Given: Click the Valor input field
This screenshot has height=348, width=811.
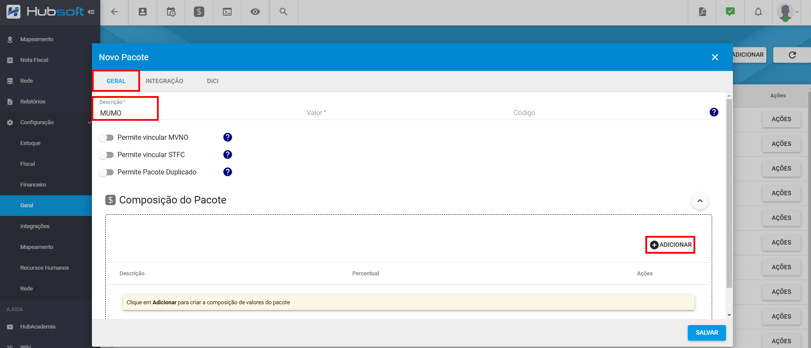Looking at the screenshot, I should [x=408, y=113].
